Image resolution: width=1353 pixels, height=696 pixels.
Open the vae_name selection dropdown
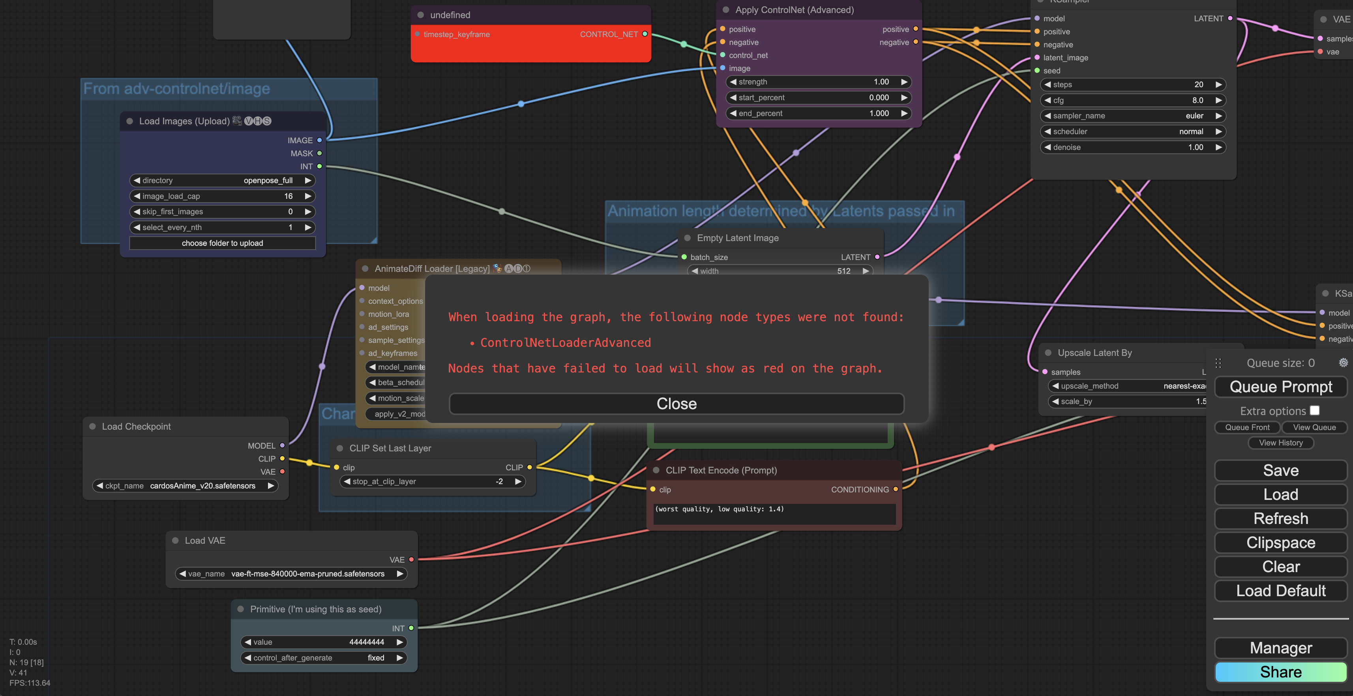(x=291, y=574)
